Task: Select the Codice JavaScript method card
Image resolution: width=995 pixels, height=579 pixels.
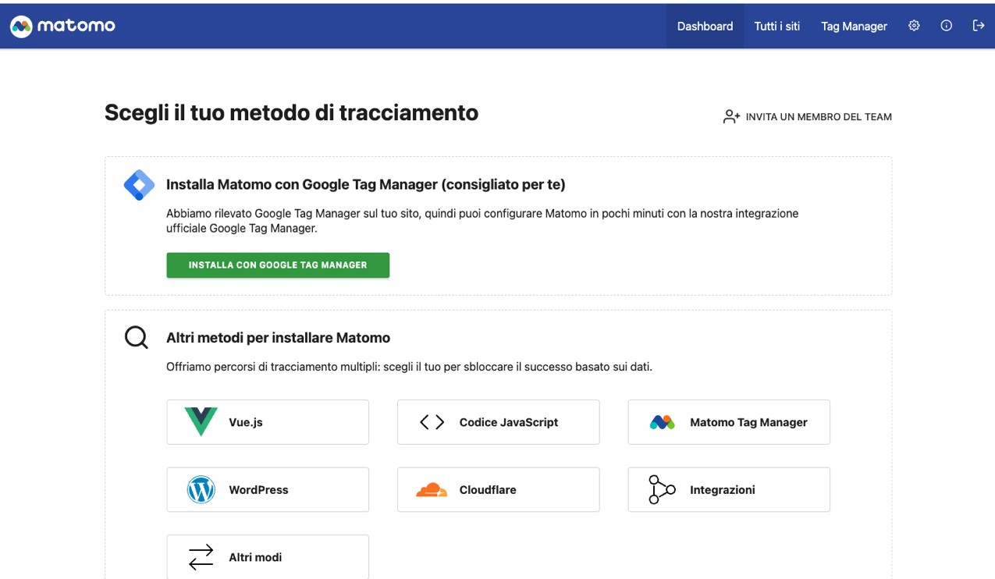Action: click(498, 422)
